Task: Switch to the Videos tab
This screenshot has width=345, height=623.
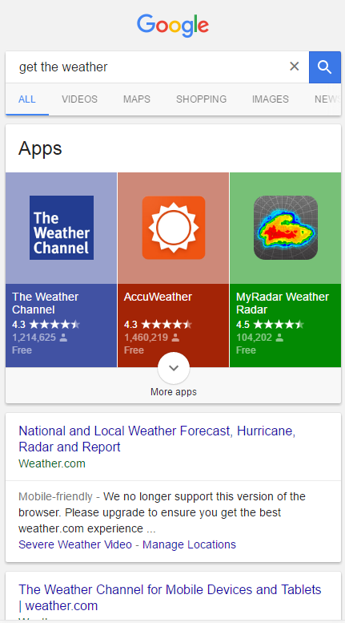Action: tap(79, 99)
